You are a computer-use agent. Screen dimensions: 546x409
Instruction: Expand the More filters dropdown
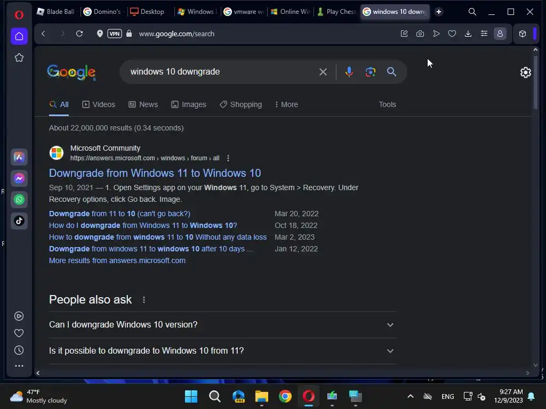(286, 105)
